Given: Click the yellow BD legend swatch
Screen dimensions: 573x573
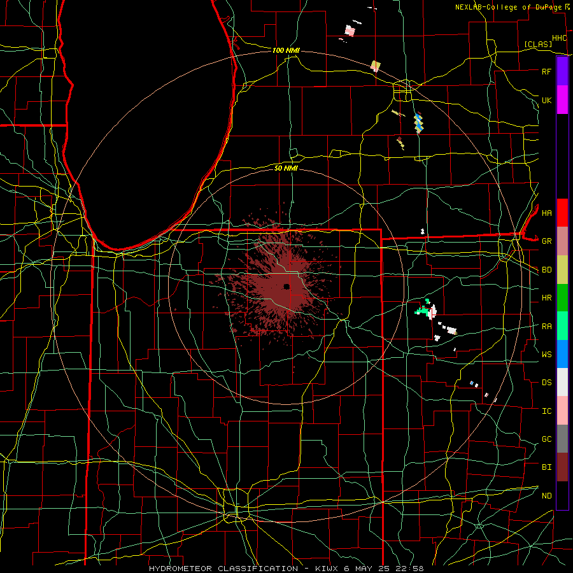Looking at the screenshot, I should 562,269.
